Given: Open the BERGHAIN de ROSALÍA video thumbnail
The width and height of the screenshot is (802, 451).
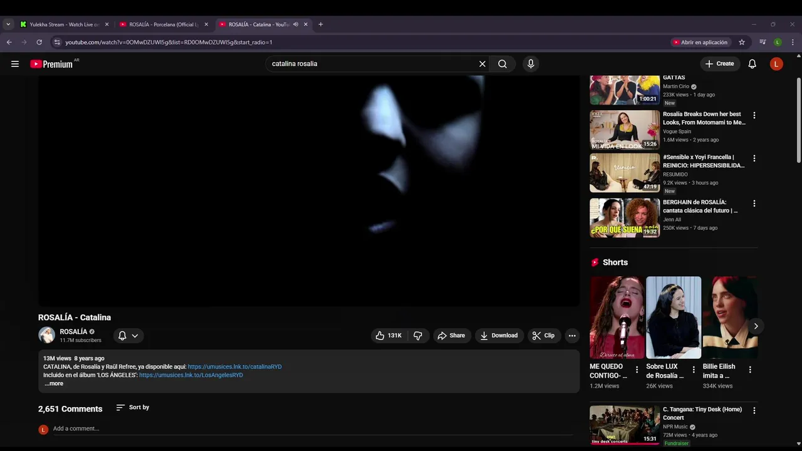Looking at the screenshot, I should pyautogui.click(x=625, y=218).
